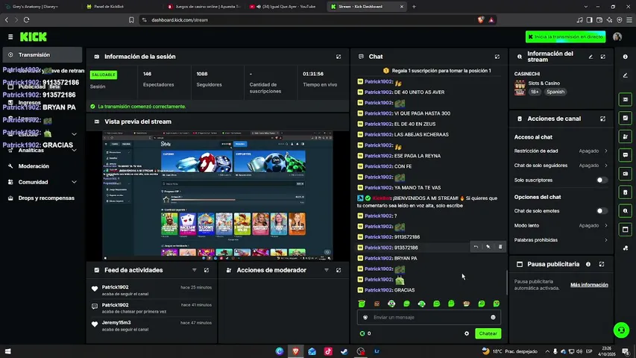Viewport: 636px width, 358px height.
Task: Open Restricción de edad setting
Action: [x=561, y=151]
